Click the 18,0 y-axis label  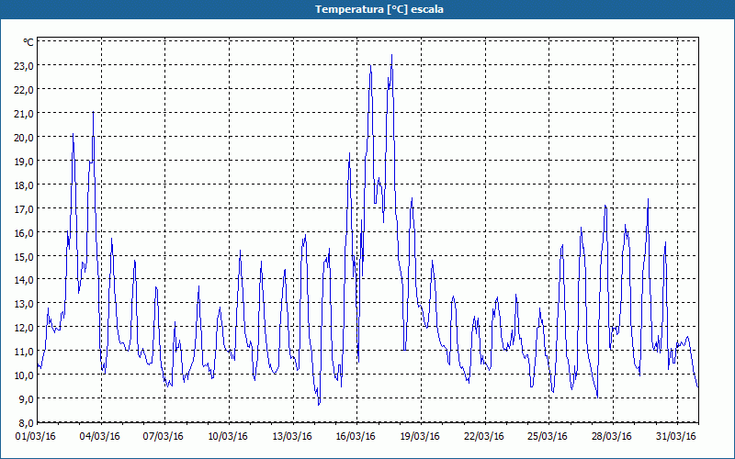click(x=25, y=185)
